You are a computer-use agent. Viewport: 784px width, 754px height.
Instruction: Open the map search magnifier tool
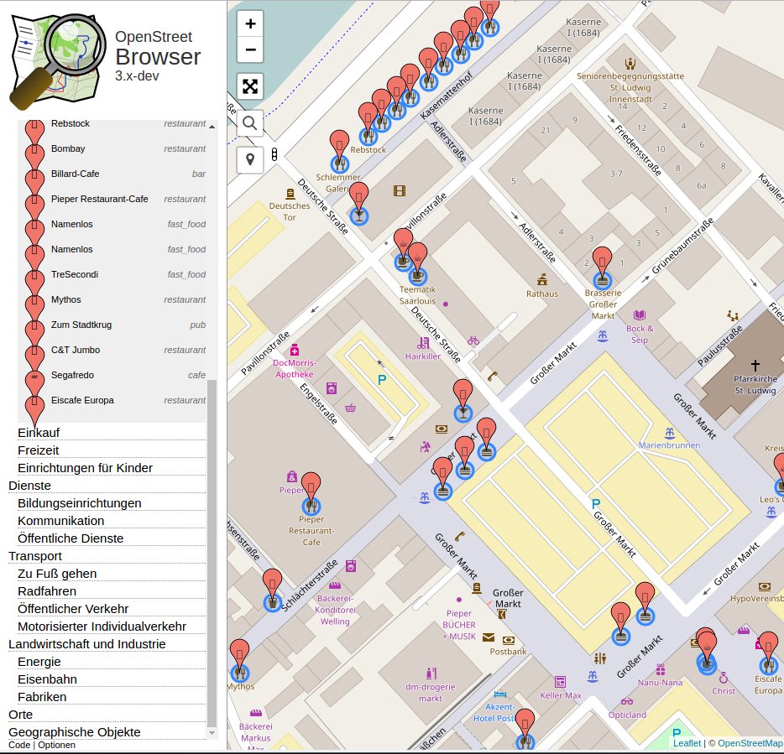pos(250,123)
